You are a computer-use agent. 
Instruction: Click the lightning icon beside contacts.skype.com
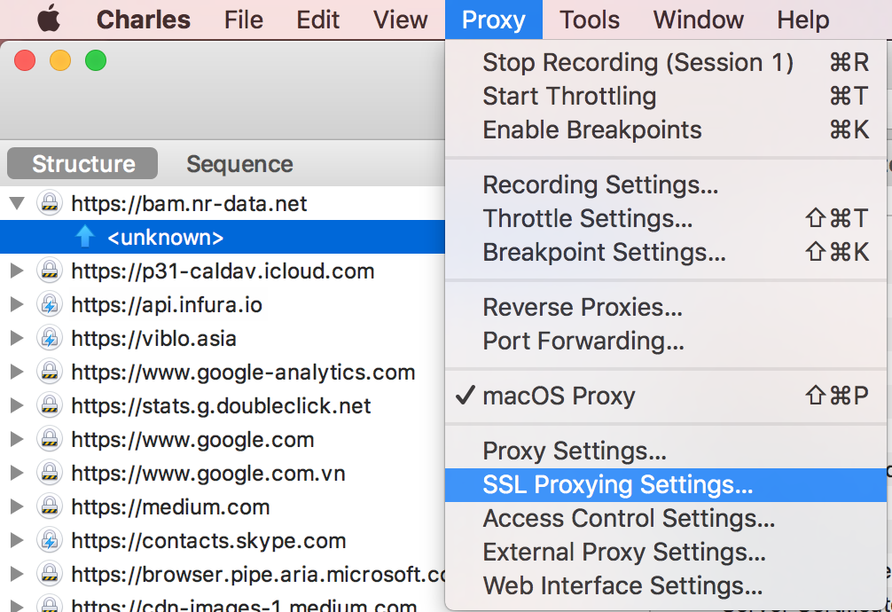click(x=50, y=541)
